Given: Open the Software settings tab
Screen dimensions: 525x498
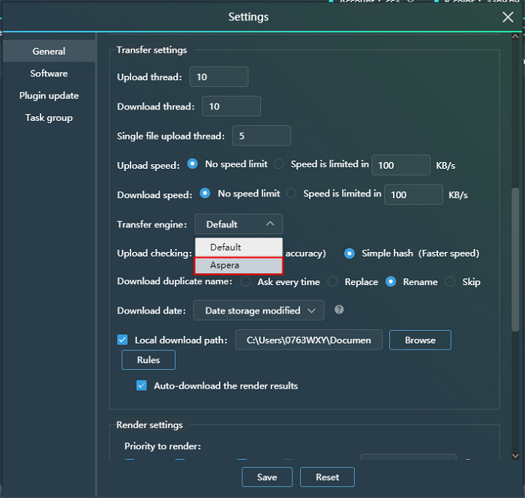Looking at the screenshot, I should tap(49, 73).
